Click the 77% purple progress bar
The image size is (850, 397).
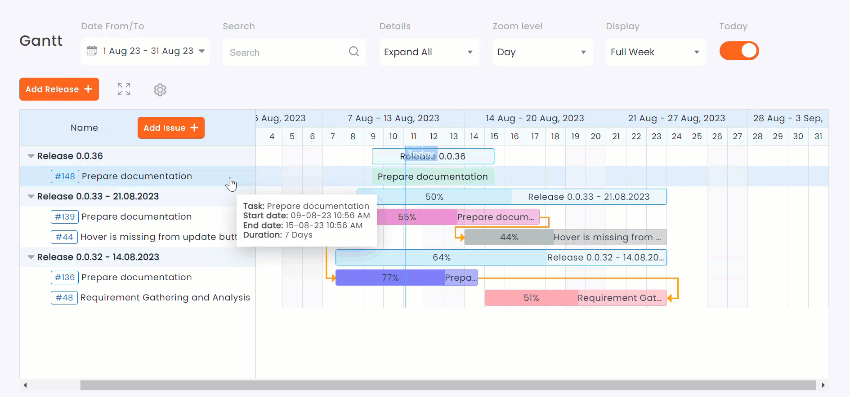(390, 278)
